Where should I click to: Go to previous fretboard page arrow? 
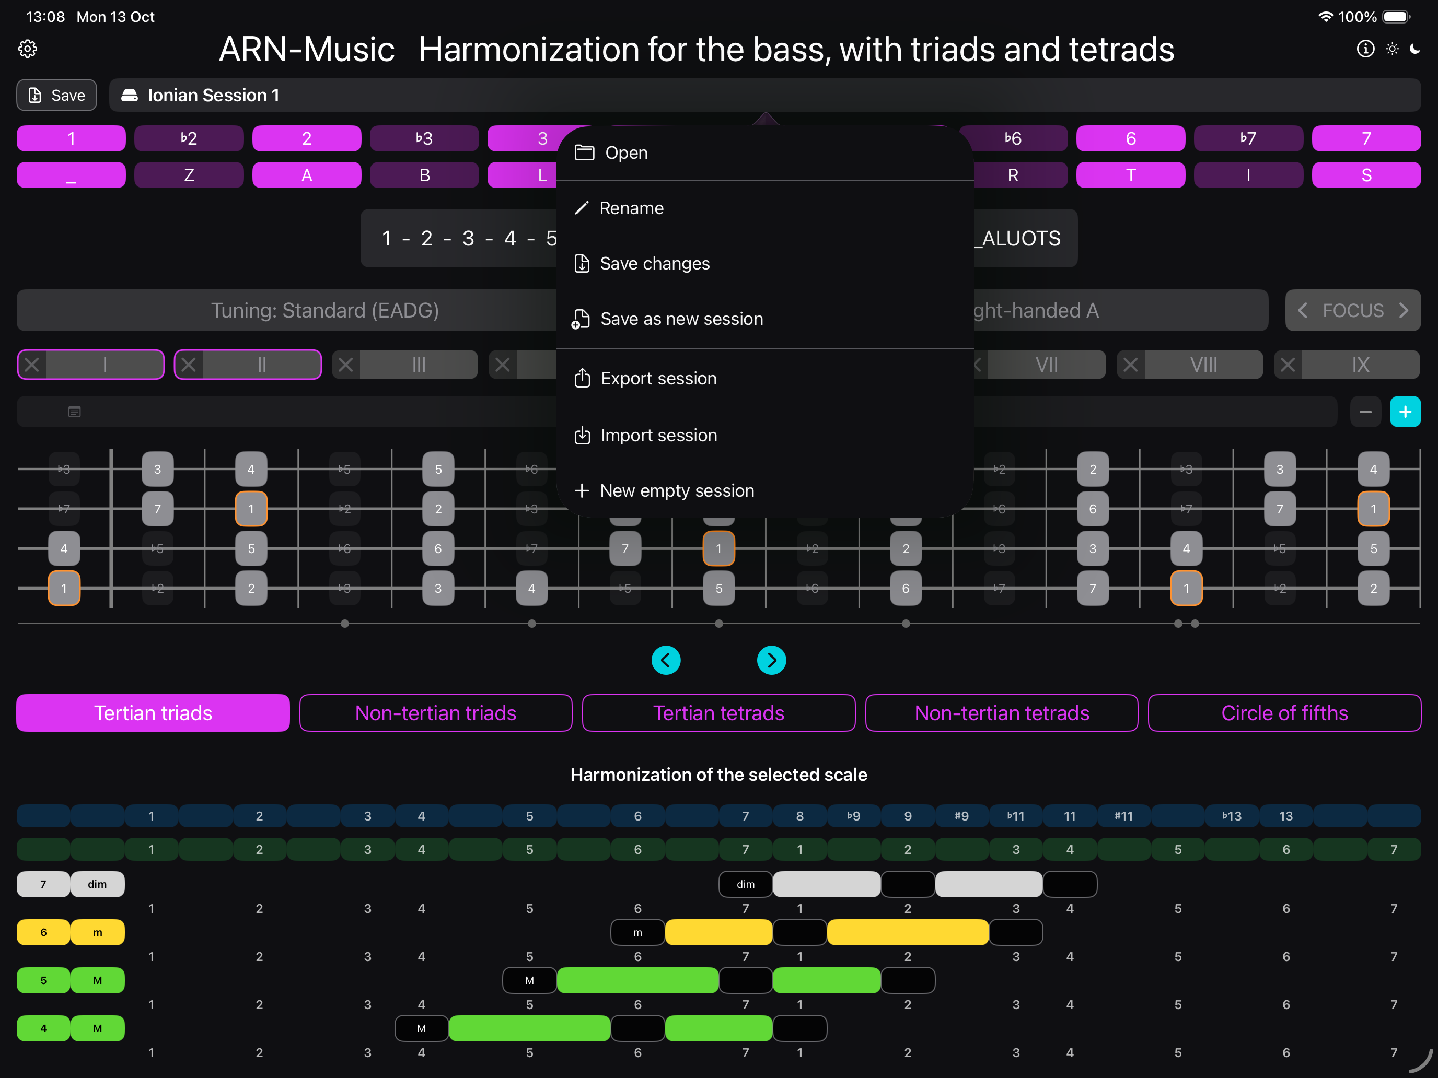point(666,660)
